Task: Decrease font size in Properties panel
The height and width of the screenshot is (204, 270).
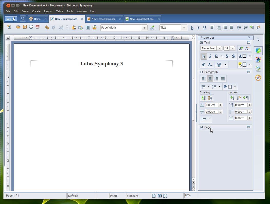Action: click(247, 49)
